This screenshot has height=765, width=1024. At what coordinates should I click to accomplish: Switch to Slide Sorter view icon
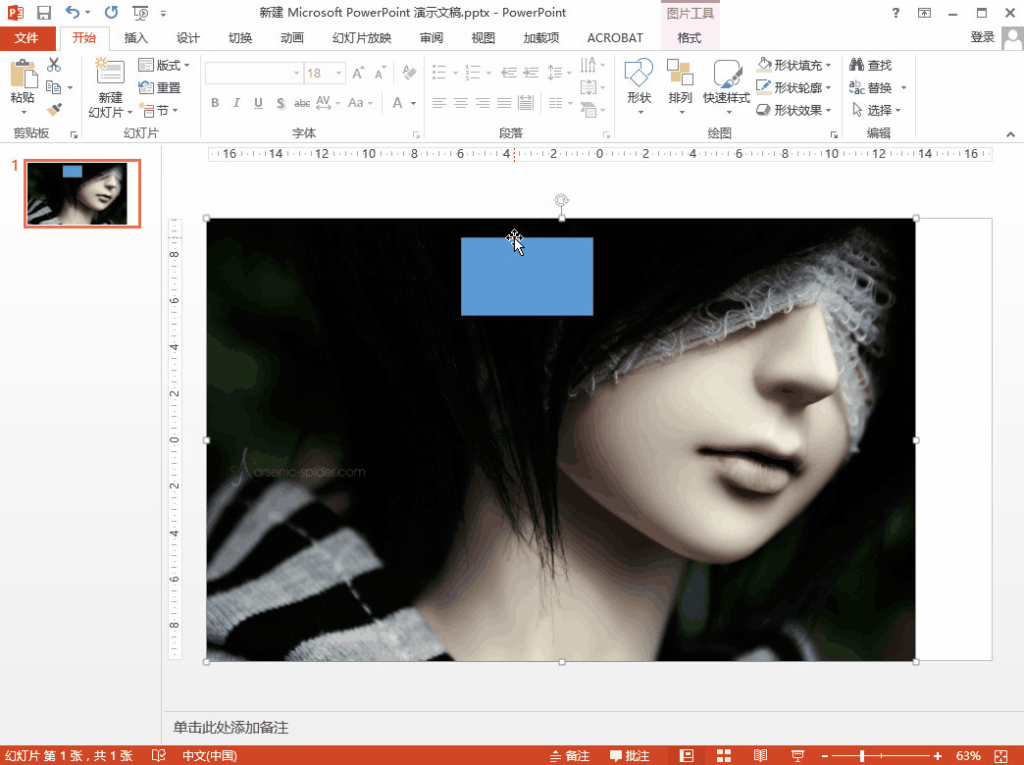point(724,756)
